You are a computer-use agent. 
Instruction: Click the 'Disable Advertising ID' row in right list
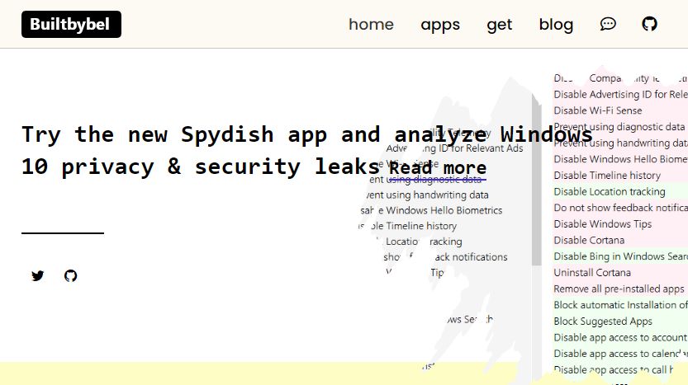[620, 94]
